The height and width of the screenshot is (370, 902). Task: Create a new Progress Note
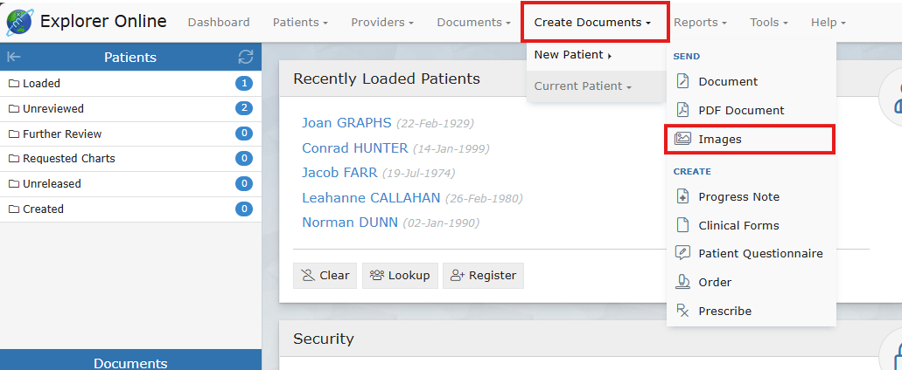[738, 197]
